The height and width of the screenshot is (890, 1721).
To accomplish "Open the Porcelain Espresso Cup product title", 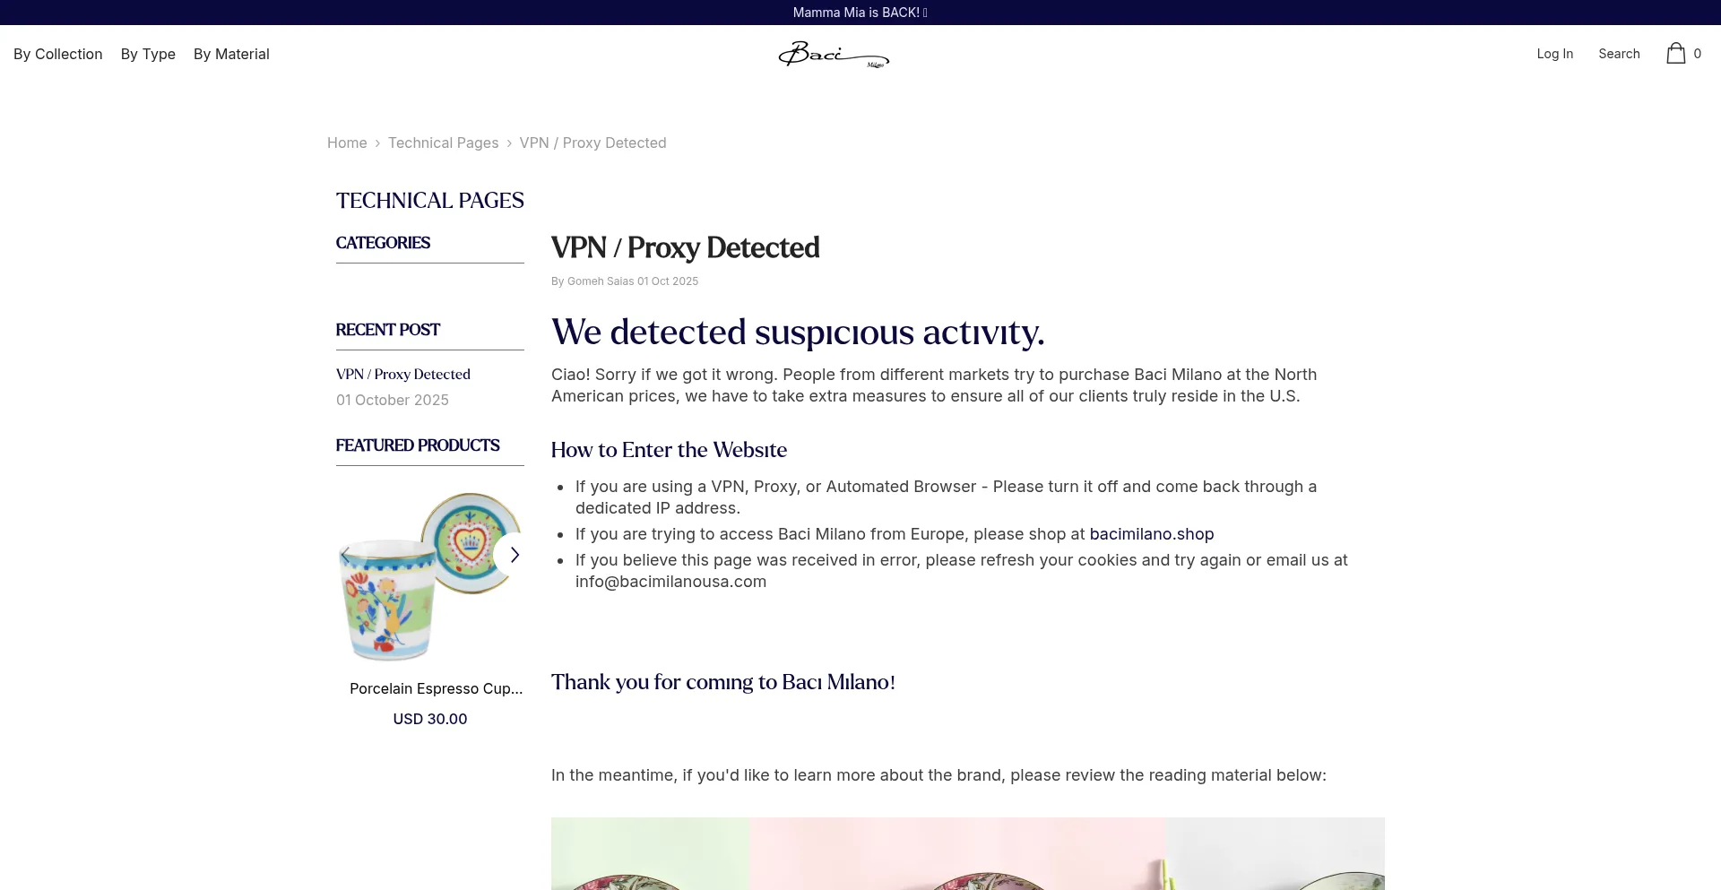I will click(436, 688).
